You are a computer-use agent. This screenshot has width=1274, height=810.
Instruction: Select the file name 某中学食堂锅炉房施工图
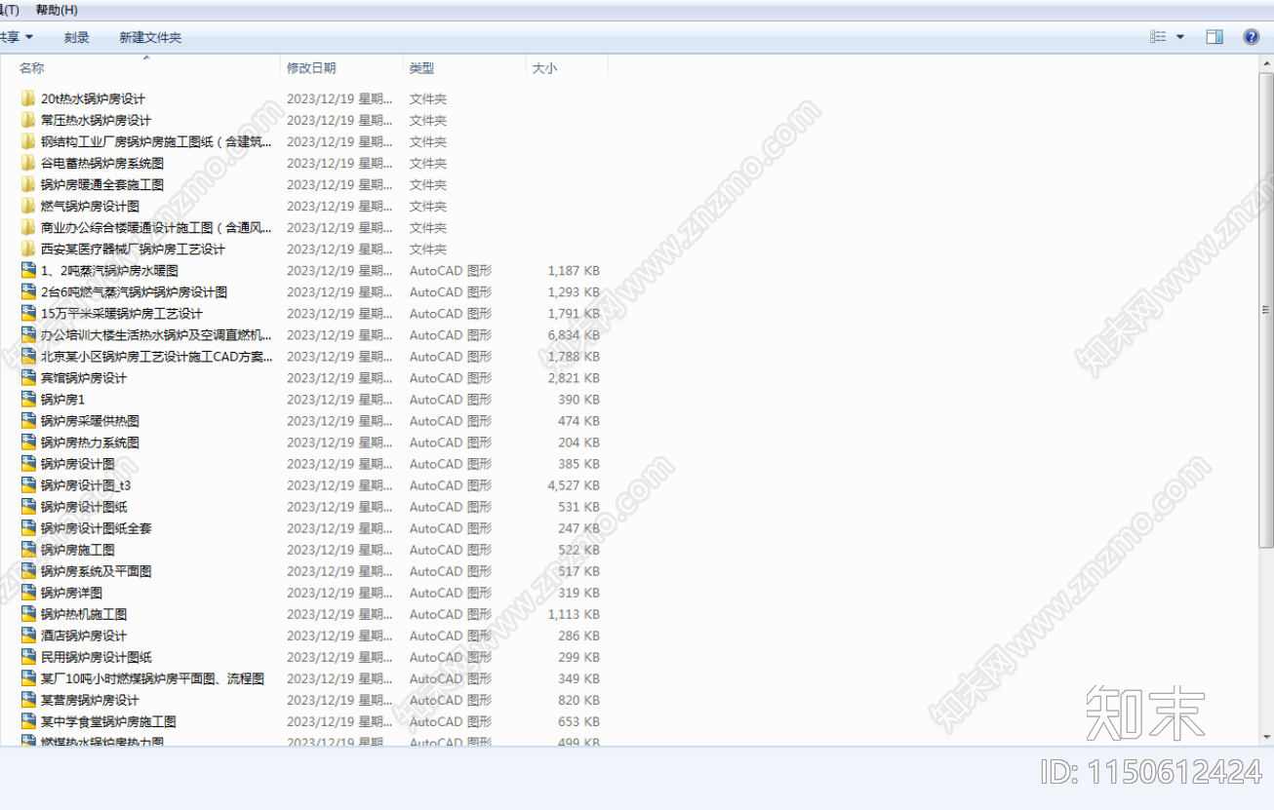[108, 721]
